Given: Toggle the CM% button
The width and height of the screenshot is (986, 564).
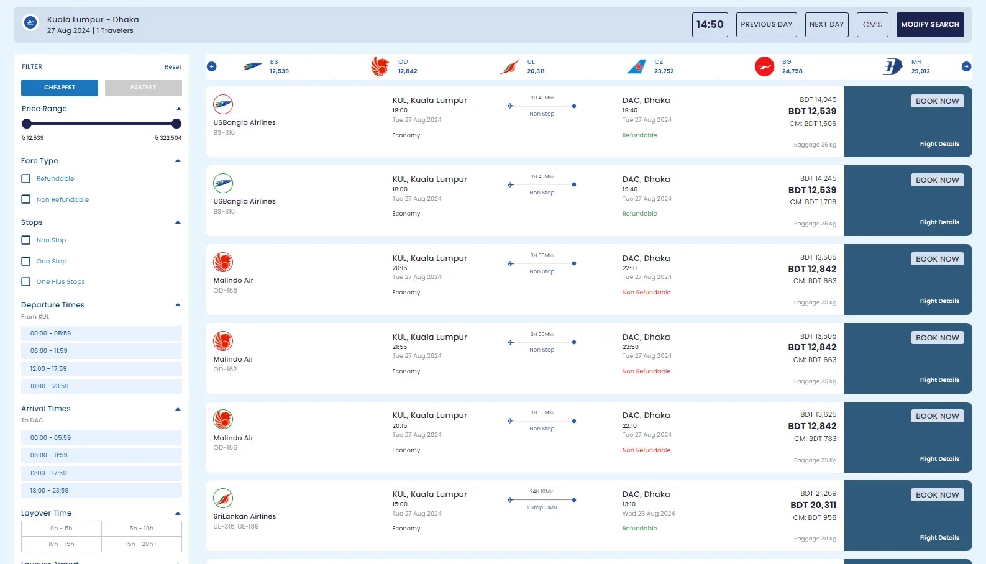Looking at the screenshot, I should 872,25.
